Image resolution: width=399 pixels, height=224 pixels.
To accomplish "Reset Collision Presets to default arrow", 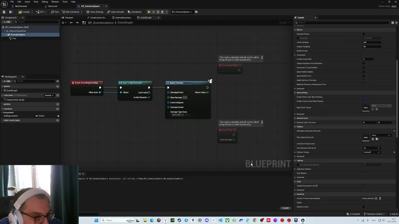I will point(394,152).
